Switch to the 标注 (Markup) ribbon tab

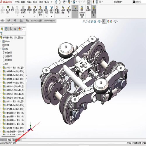(21, 20)
